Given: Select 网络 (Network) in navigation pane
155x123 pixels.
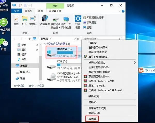Looking at the screenshot, I should point(22,78).
